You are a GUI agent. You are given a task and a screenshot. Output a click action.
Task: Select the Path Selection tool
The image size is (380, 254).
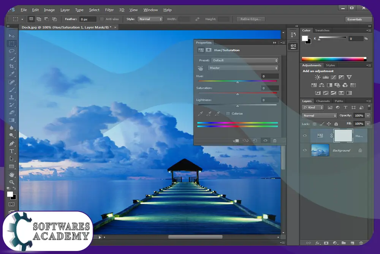pos(11,159)
